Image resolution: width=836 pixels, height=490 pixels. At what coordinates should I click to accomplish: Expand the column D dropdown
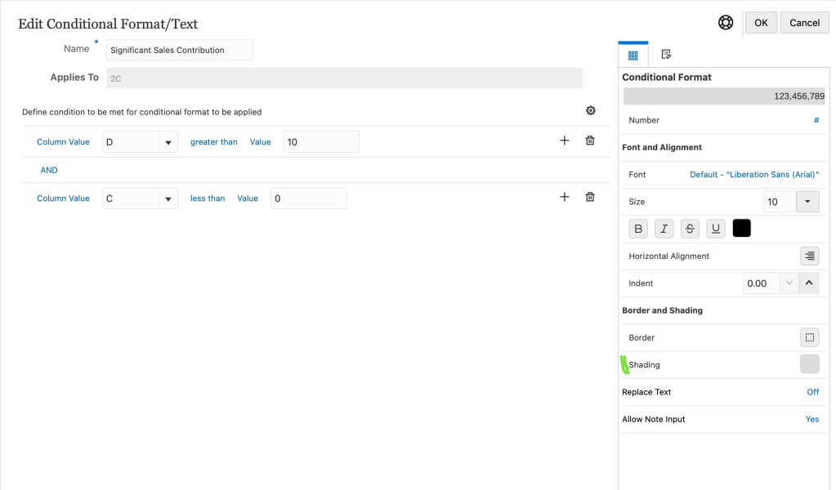(168, 142)
